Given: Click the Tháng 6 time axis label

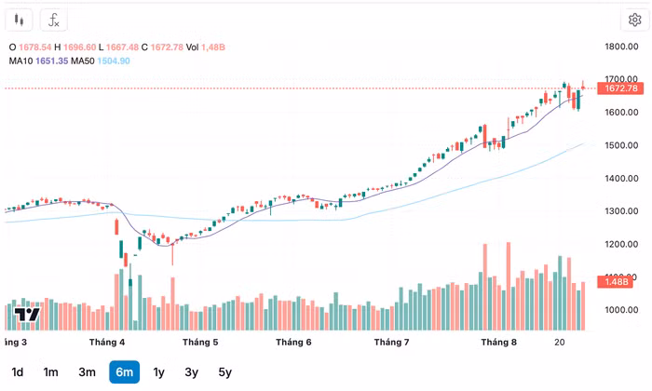Looking at the screenshot, I should [294, 343].
